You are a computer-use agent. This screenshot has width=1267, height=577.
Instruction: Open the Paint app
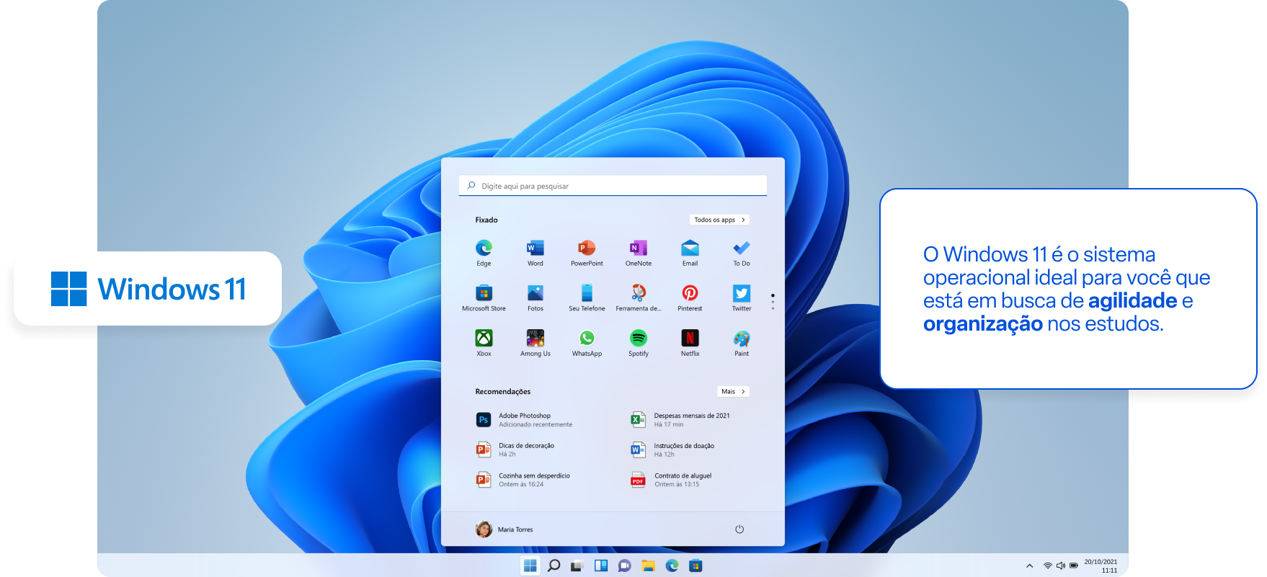point(742,343)
